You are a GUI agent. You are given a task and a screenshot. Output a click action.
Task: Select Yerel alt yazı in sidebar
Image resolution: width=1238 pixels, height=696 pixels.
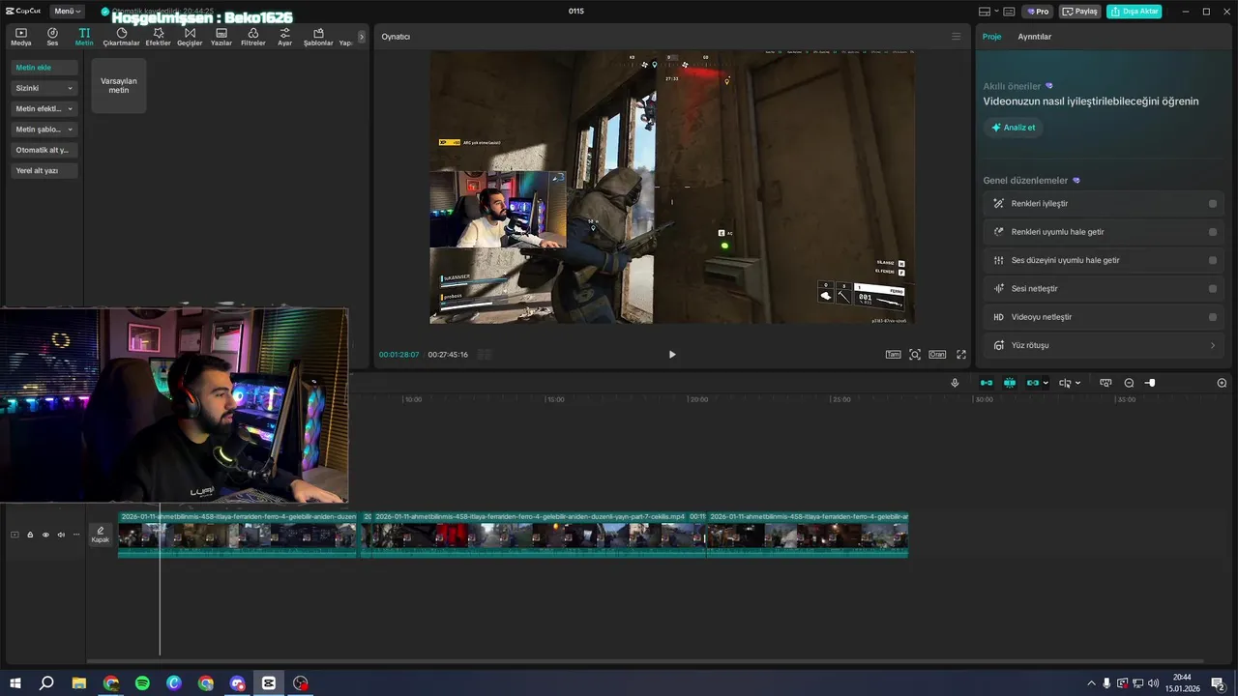tap(44, 170)
